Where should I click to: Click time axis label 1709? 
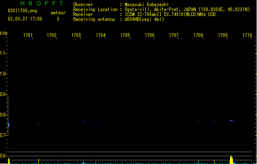(223, 35)
